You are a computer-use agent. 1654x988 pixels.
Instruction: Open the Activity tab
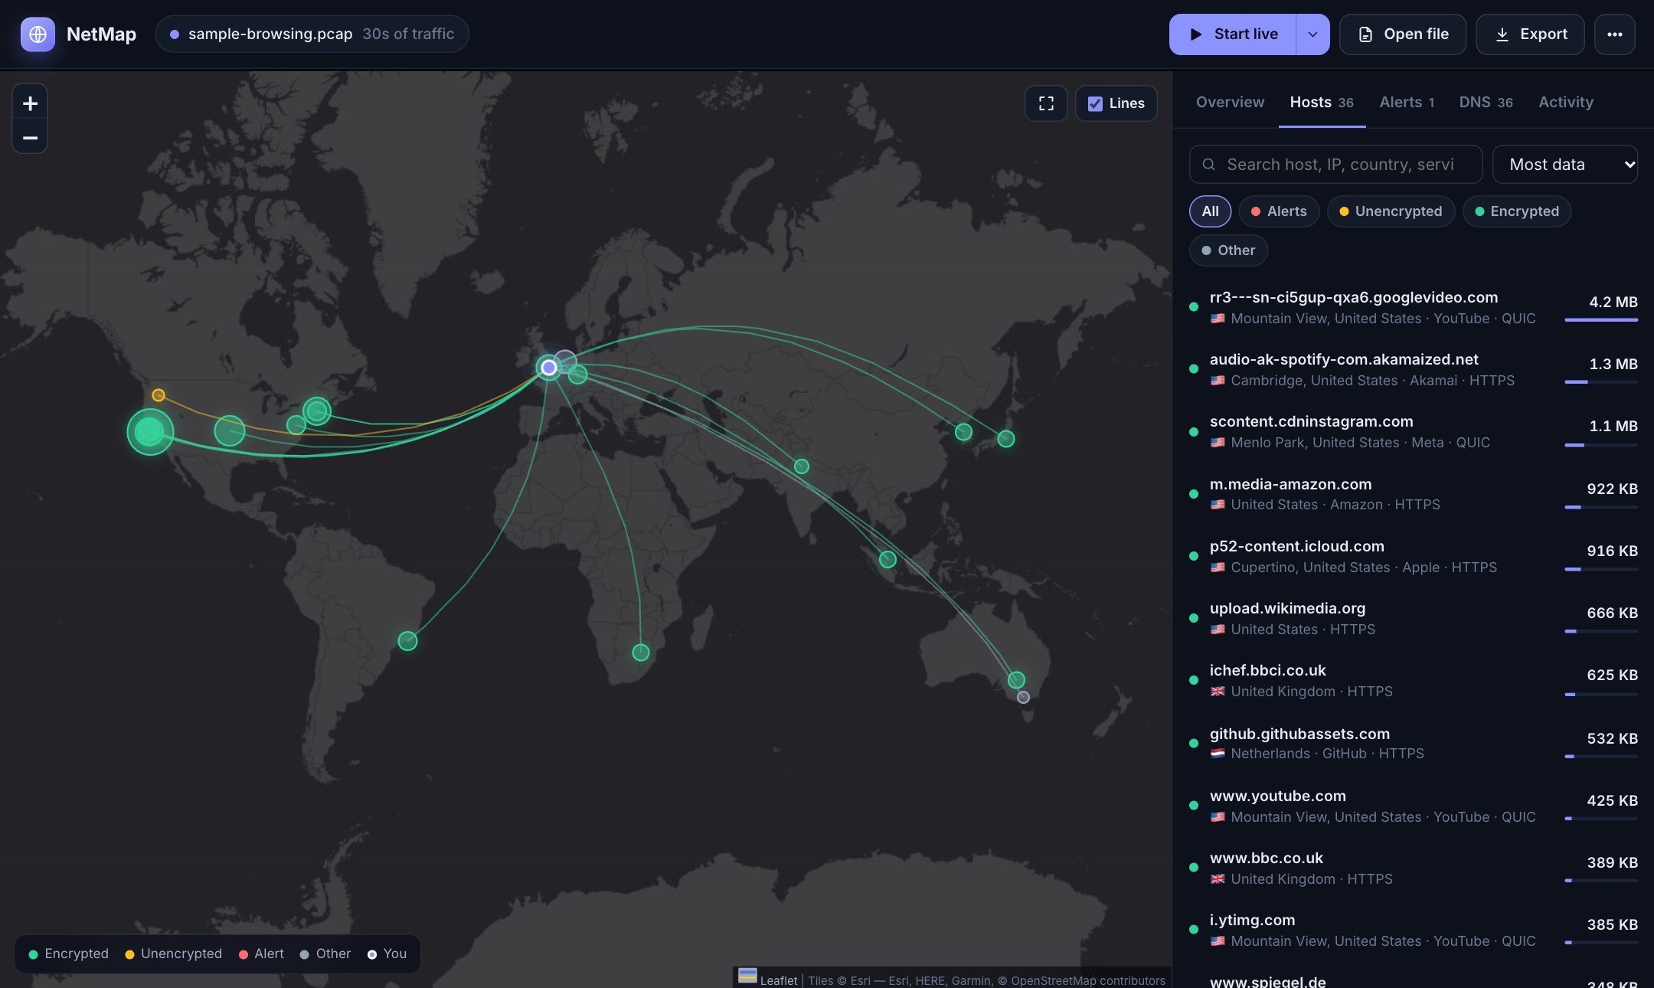(x=1566, y=102)
